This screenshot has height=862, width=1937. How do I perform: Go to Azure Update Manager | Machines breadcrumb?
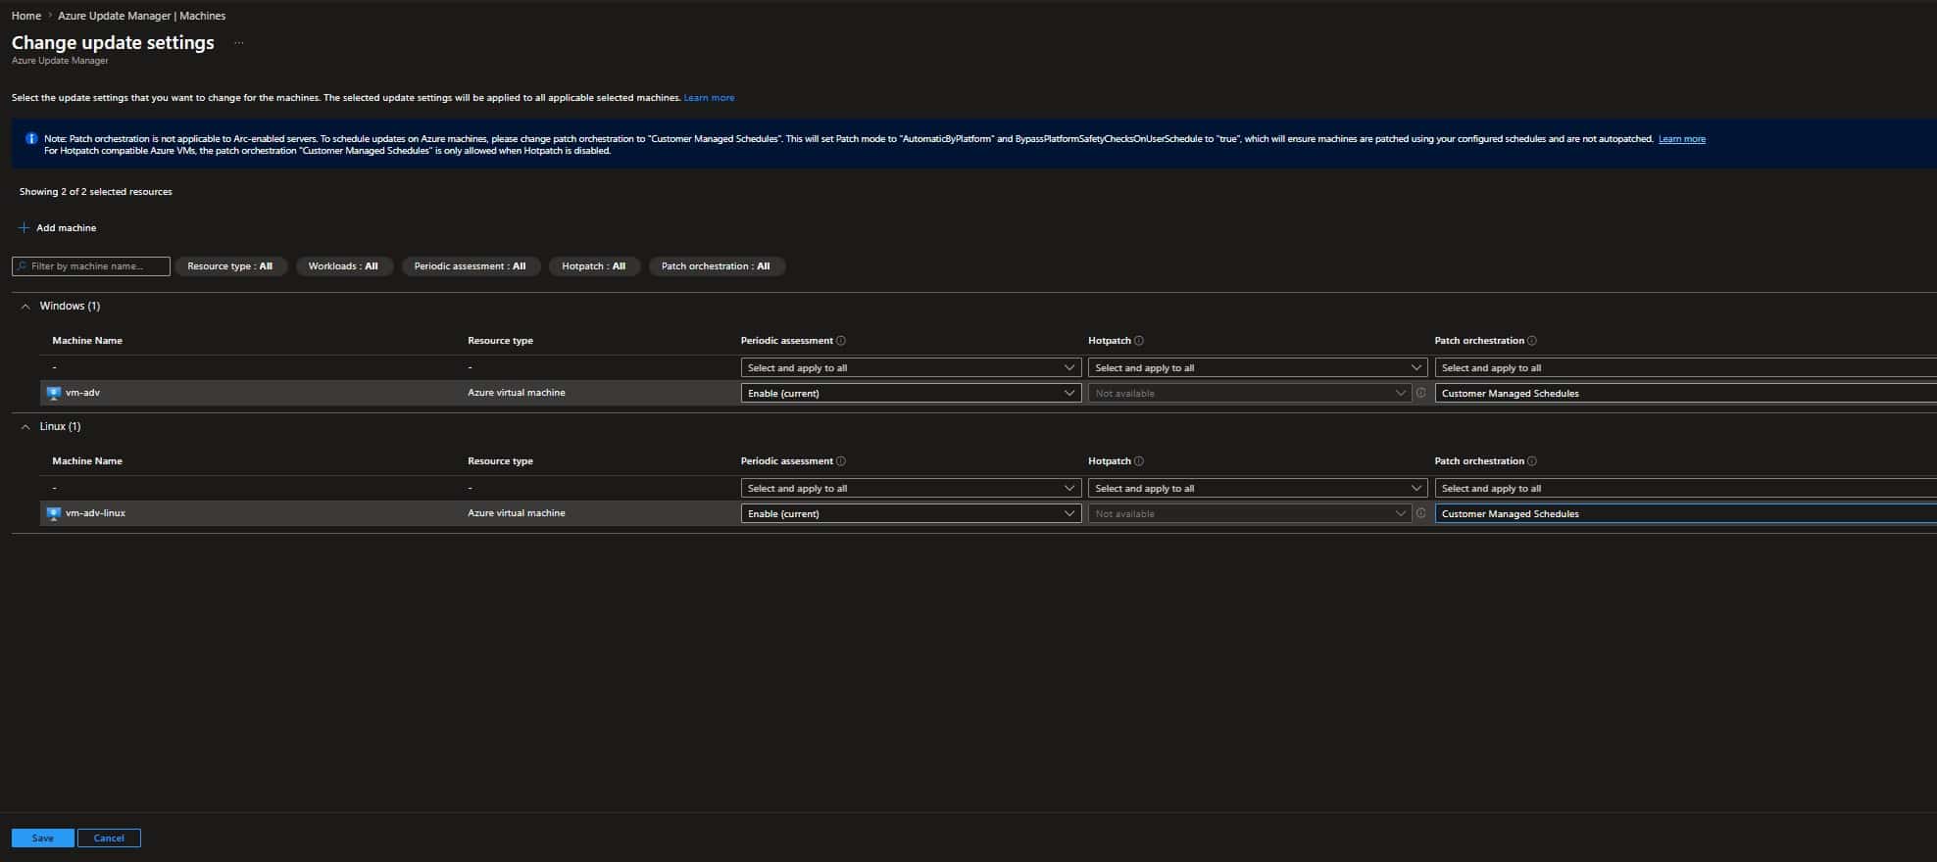point(142,16)
